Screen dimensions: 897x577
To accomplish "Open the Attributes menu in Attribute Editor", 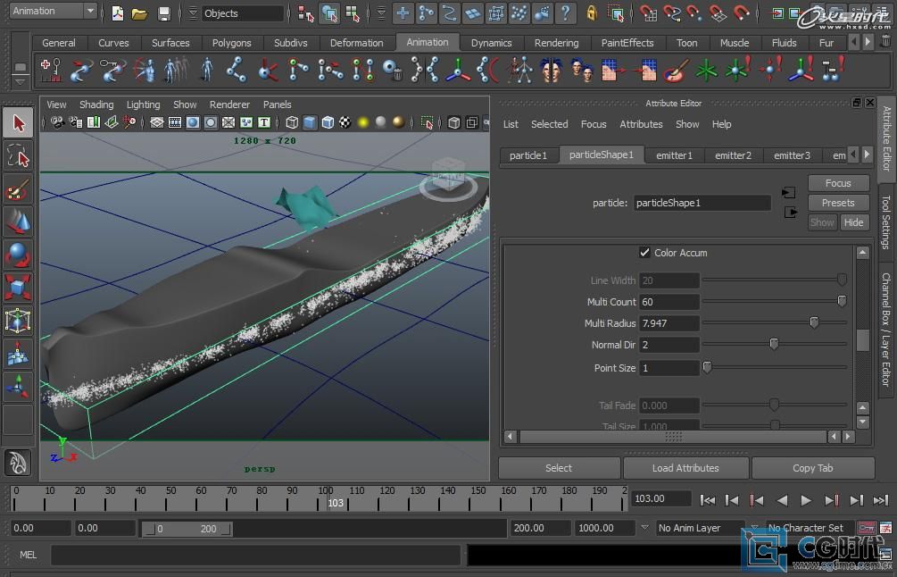I will [x=641, y=123].
